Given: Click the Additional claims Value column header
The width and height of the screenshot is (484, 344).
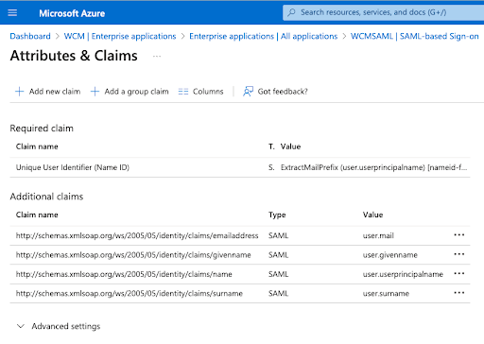Looking at the screenshot, I should pyautogui.click(x=372, y=215).
